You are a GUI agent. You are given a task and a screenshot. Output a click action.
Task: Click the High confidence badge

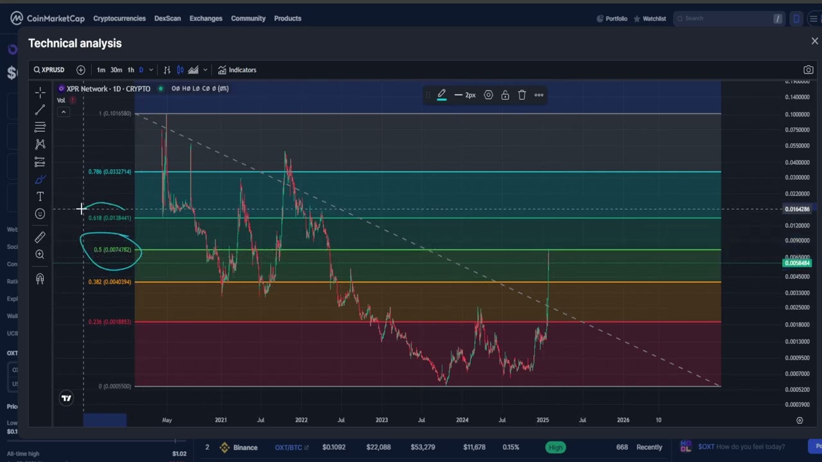[555, 447]
